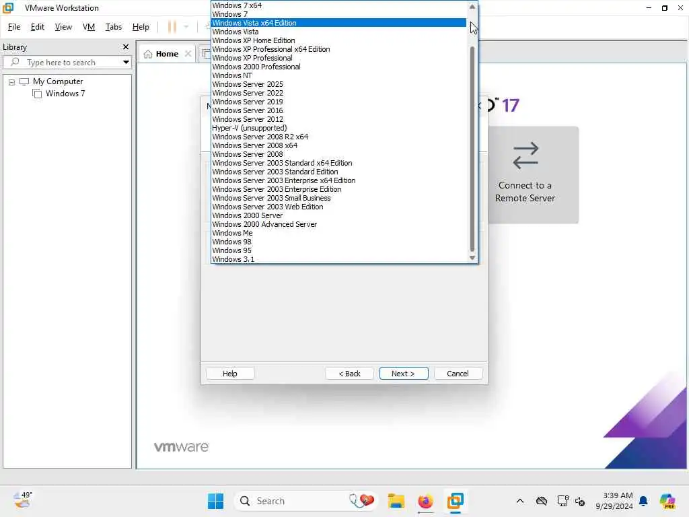Screen dimensions: 689x517
Task: Open the File menu
Action: coord(14,27)
